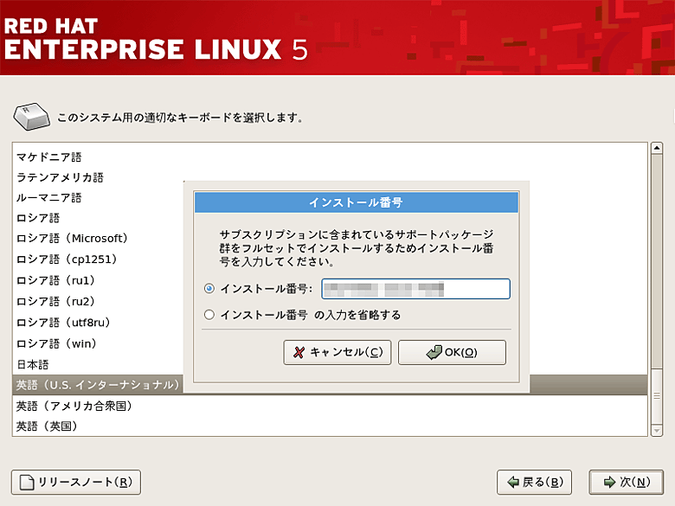Select 英語（アメリカ合衆国） keyboard
The width and height of the screenshot is (675, 506).
[74, 406]
